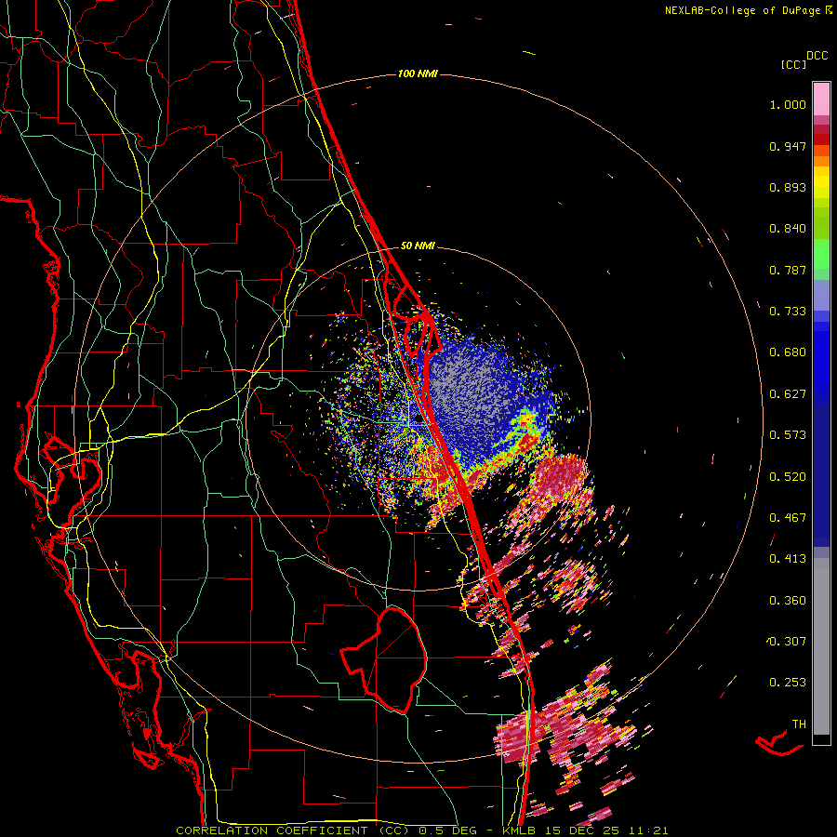
Task: Pick the gray swatch near 0.307
Action: [821, 646]
